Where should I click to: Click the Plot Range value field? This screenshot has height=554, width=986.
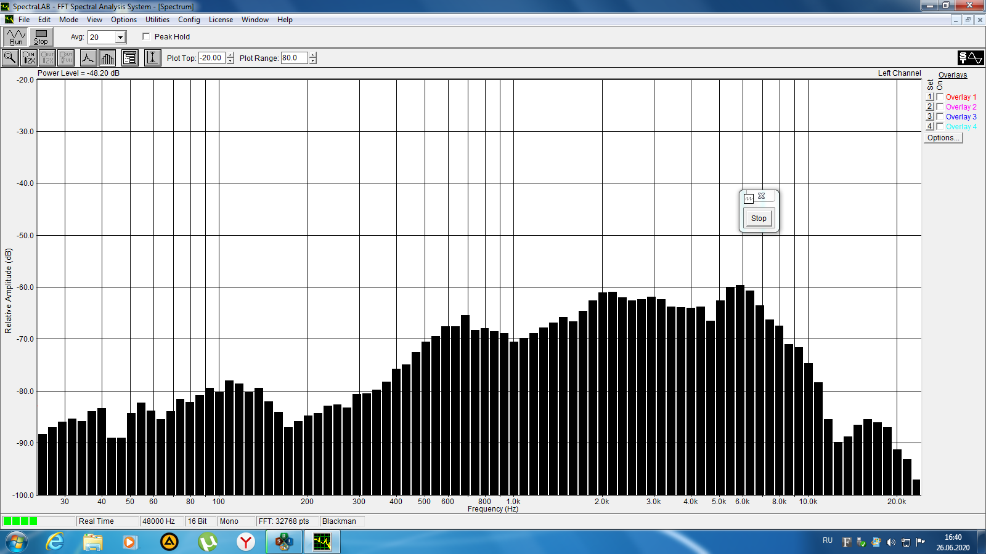(x=295, y=58)
